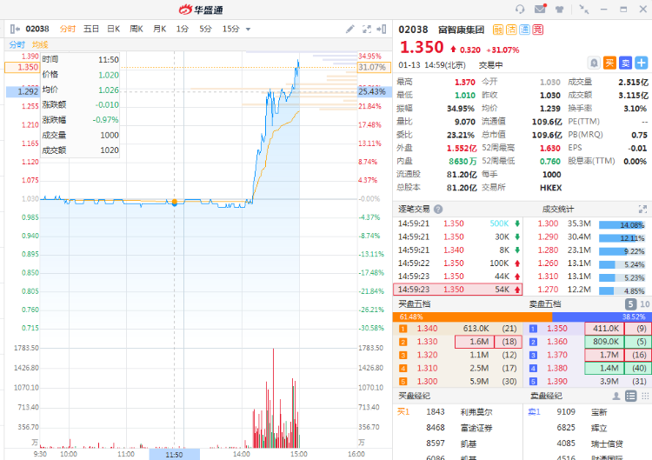Click the 沽 short-sell tag icon
This screenshot has height=460, width=652.
pyautogui.click(x=511, y=30)
